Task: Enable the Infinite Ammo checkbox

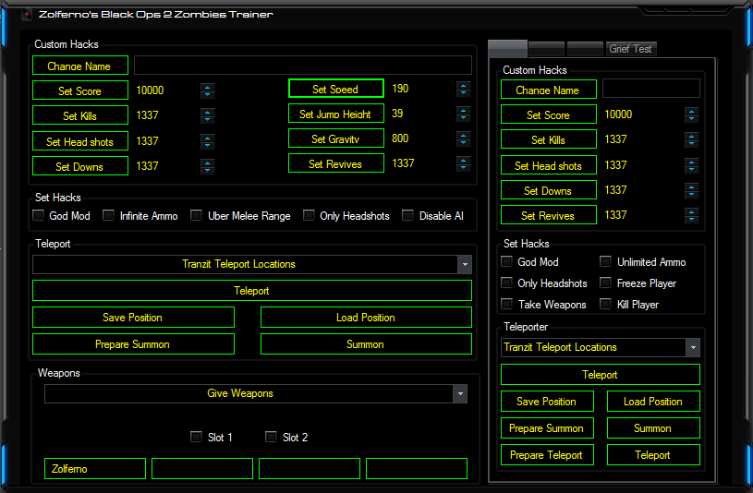Action: pos(108,215)
